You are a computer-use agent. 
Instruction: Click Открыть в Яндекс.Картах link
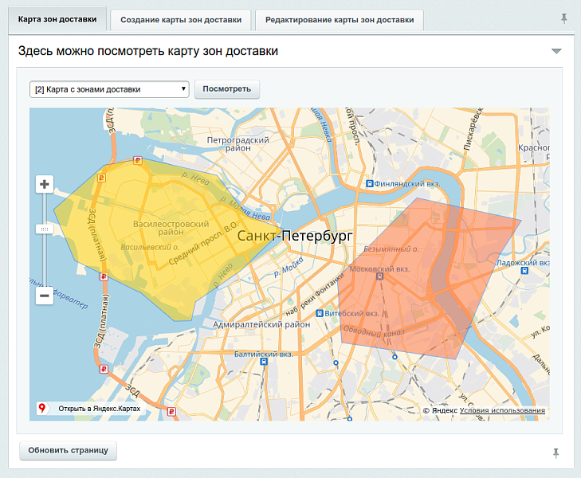tap(99, 409)
